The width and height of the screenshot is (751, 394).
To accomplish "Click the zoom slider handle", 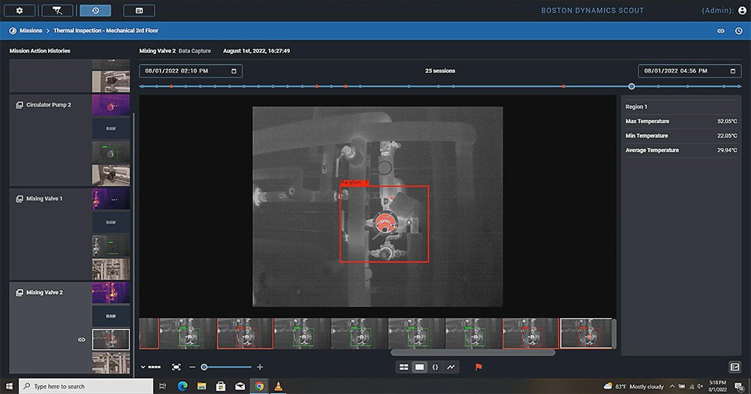I will (x=204, y=367).
